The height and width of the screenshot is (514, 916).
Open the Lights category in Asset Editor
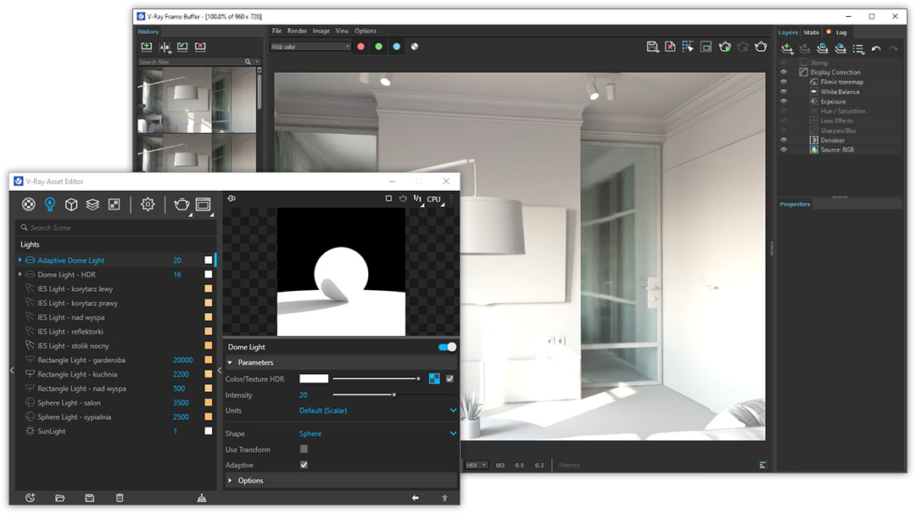(50, 204)
